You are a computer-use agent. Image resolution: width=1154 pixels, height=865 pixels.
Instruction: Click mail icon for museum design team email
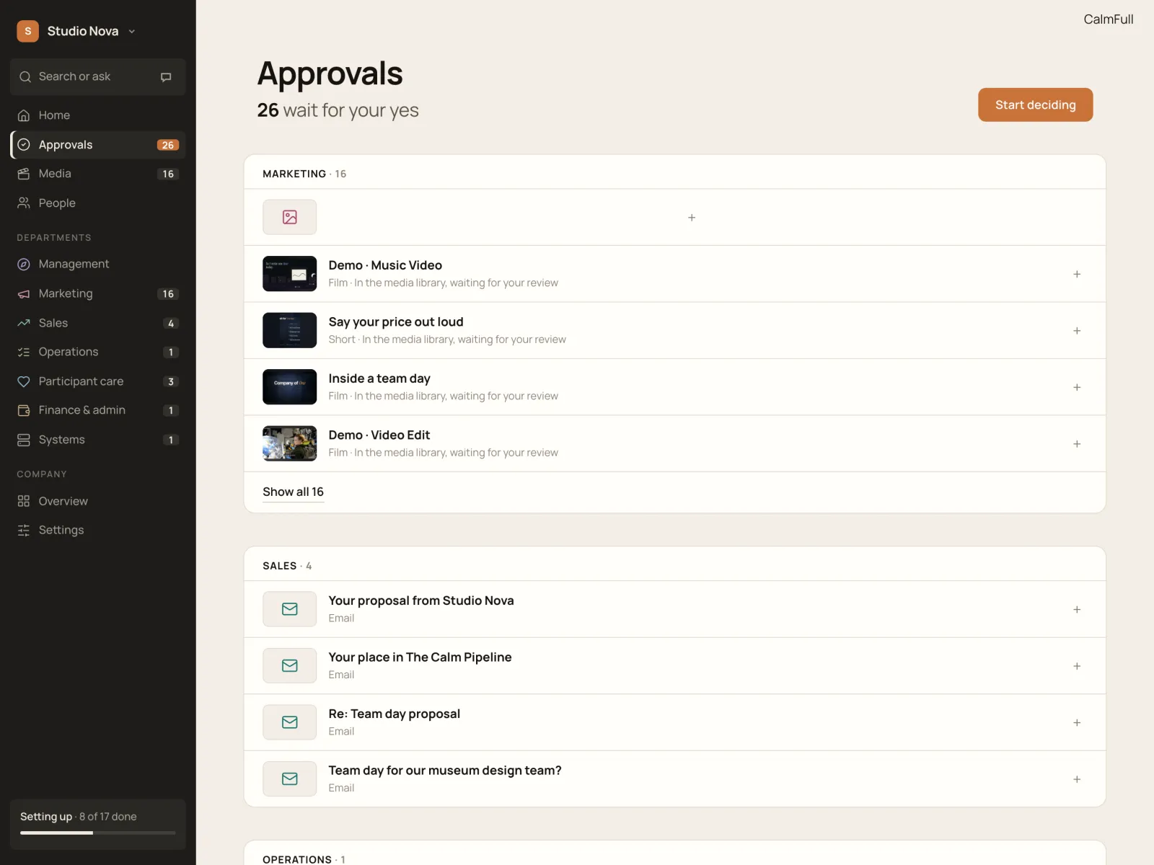click(x=289, y=779)
